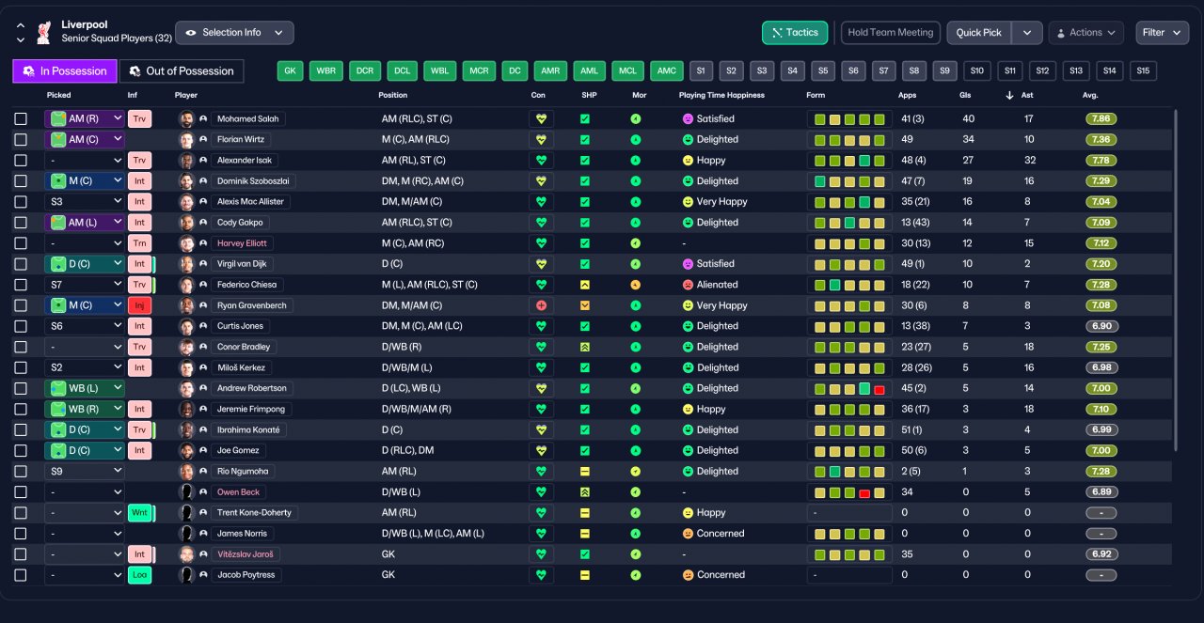Click Florian Wirtz's player portrait icon

point(187,140)
